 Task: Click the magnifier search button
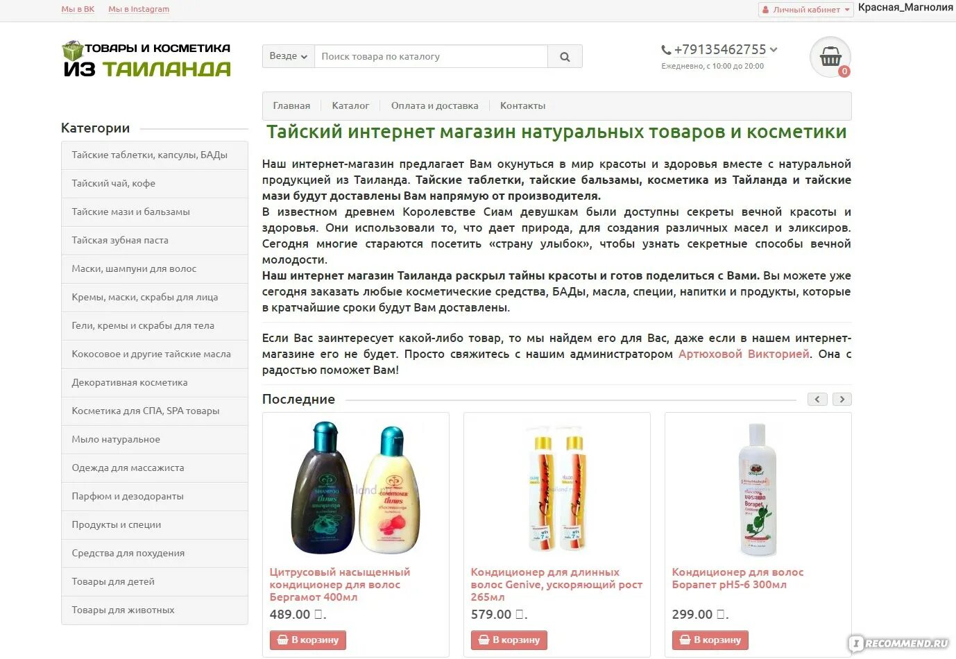pyautogui.click(x=565, y=57)
